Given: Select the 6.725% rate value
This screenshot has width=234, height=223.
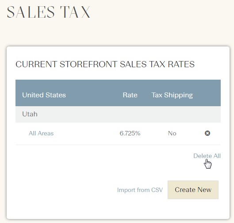Looking at the screenshot, I should coord(130,133).
